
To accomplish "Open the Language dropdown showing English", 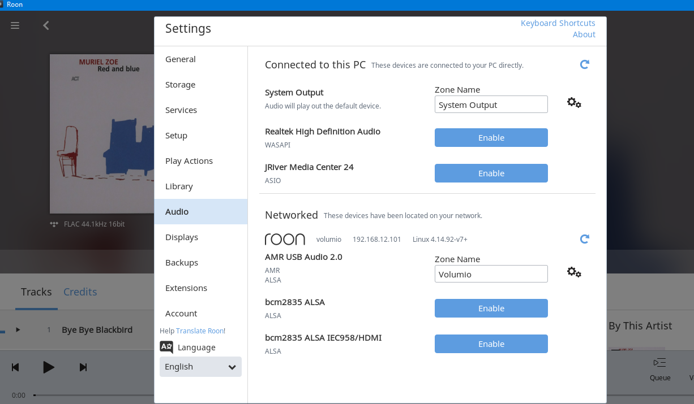I will 200,367.
